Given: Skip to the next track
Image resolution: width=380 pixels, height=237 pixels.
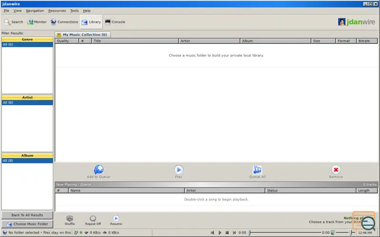Looking at the screenshot, I should (x=234, y=233).
